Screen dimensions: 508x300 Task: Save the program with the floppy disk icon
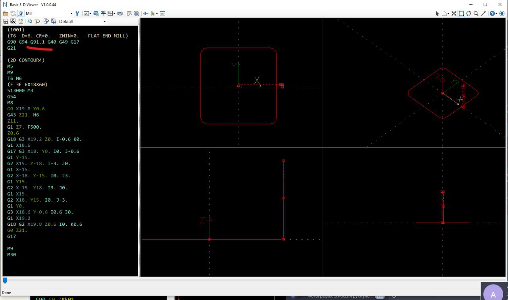(x=6, y=21)
